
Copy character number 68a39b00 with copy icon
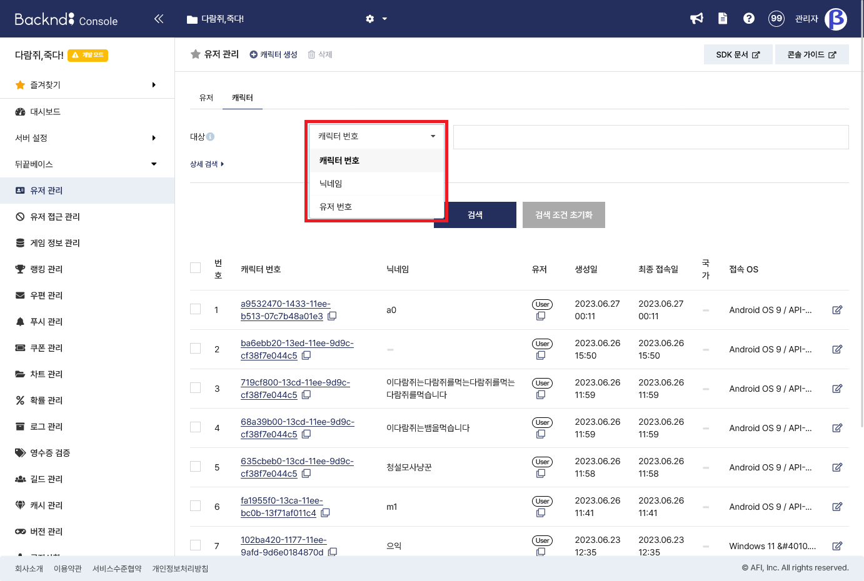[x=306, y=434]
